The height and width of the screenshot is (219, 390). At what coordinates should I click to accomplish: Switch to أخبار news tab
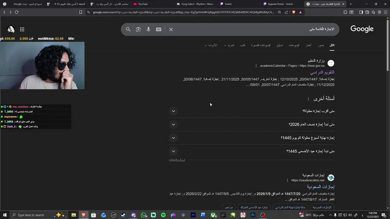pos(309,45)
